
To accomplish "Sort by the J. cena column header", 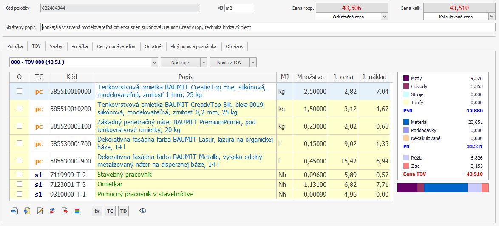I will [343, 77].
